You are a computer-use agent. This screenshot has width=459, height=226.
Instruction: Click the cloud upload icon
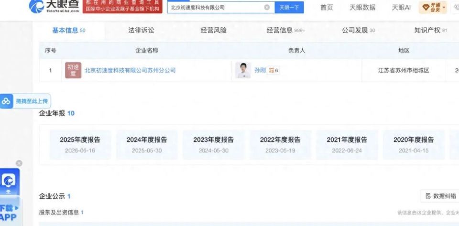pos(6,101)
